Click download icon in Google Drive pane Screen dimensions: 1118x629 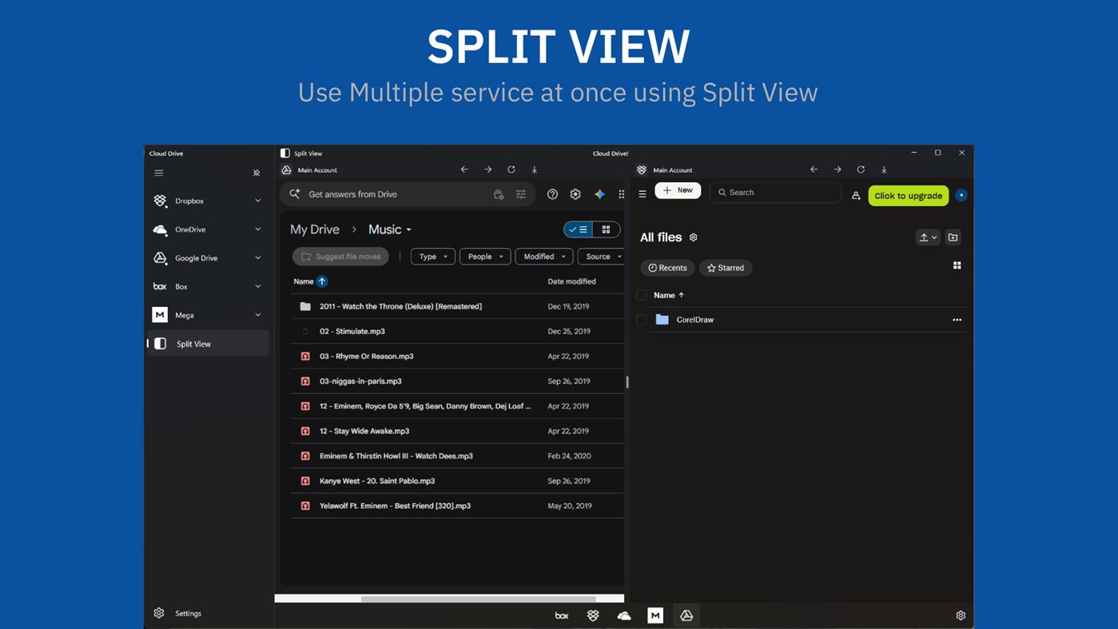(535, 169)
